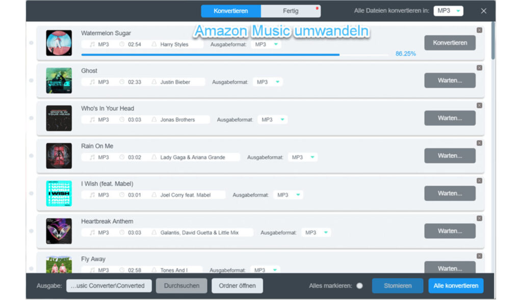Click music note icon in Ghost row
The image size is (522, 300).
[x=92, y=82]
